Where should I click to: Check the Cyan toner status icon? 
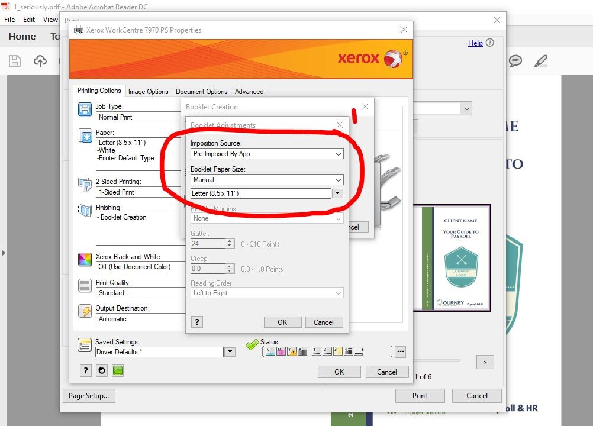[x=270, y=351]
